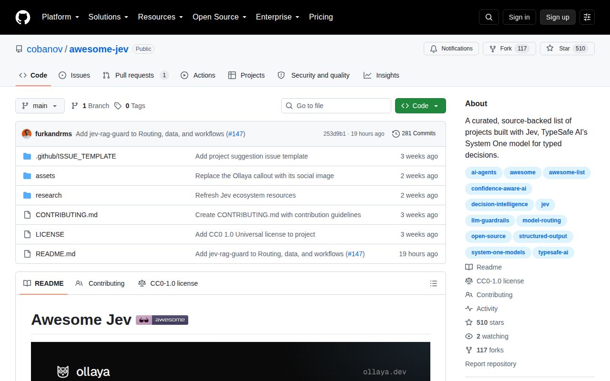Open the search magnifier button
This screenshot has height=381, width=610.
coord(489,17)
